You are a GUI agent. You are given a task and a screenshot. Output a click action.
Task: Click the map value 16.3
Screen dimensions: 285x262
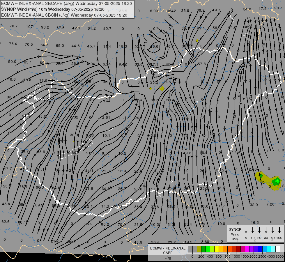pyautogui.click(x=255, y=222)
